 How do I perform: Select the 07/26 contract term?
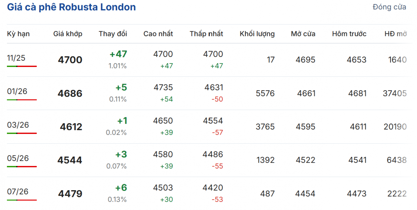pyautogui.click(x=18, y=192)
